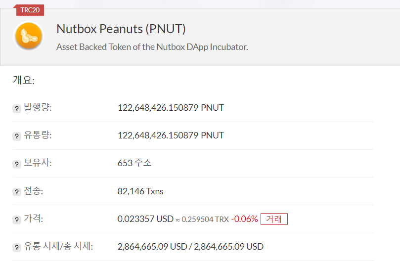Screen dimensions: 400x264
Task: Click the 개요 overview heading
Action: click(x=23, y=80)
